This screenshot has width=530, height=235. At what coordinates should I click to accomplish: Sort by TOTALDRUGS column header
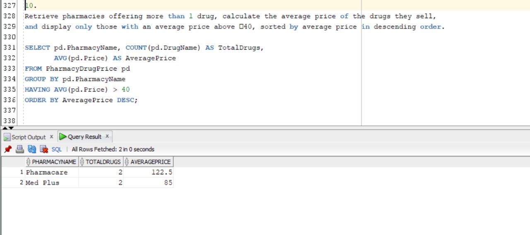point(101,162)
